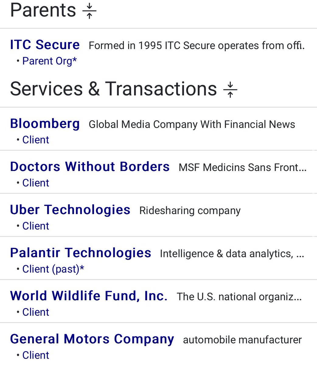Click the 'Global Media Company' description text

pyautogui.click(x=192, y=124)
